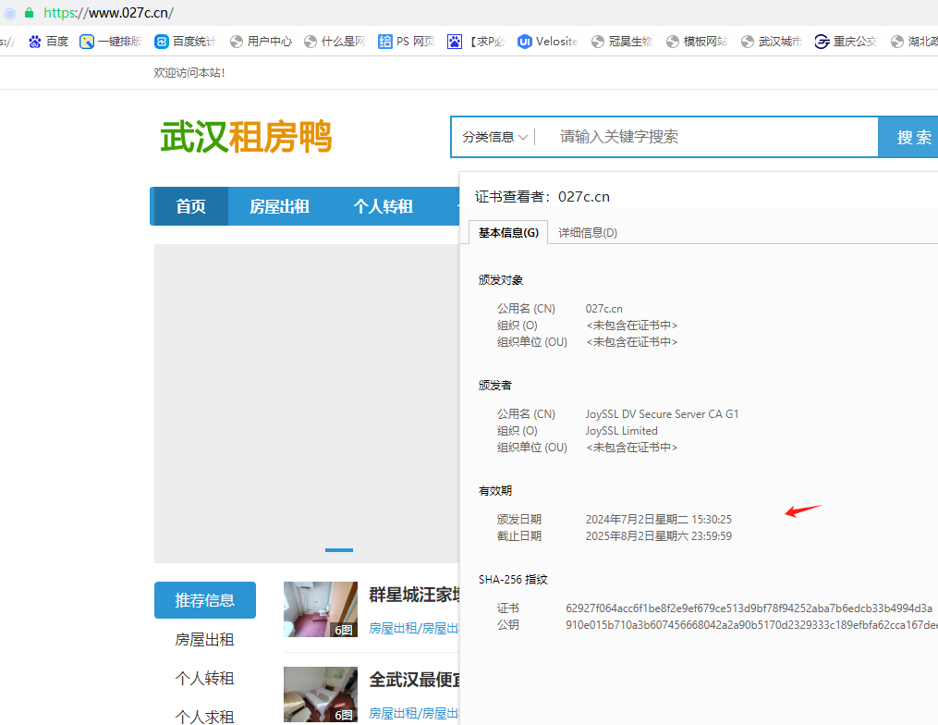Screen dimensions: 938x725
Task: Click the certificate SHA-256 fingerprint starting 62927f06
Action: point(749,608)
